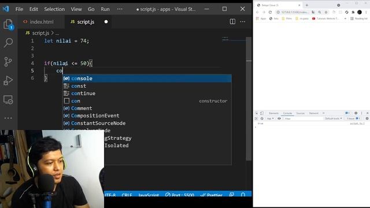Click inside the 'let nilai = 74;' code line
Screen dimensions: 370x208
coord(66,41)
